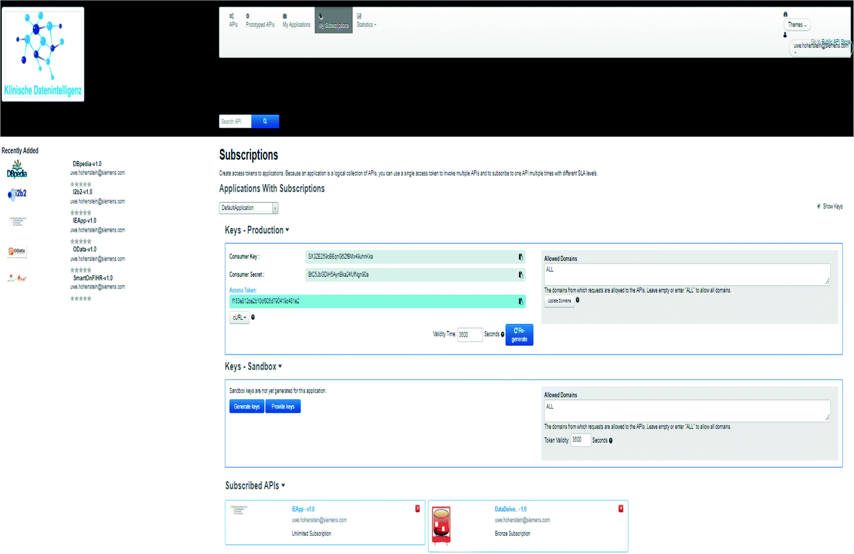Open the APIs nav item
854x554 pixels.
click(x=233, y=20)
